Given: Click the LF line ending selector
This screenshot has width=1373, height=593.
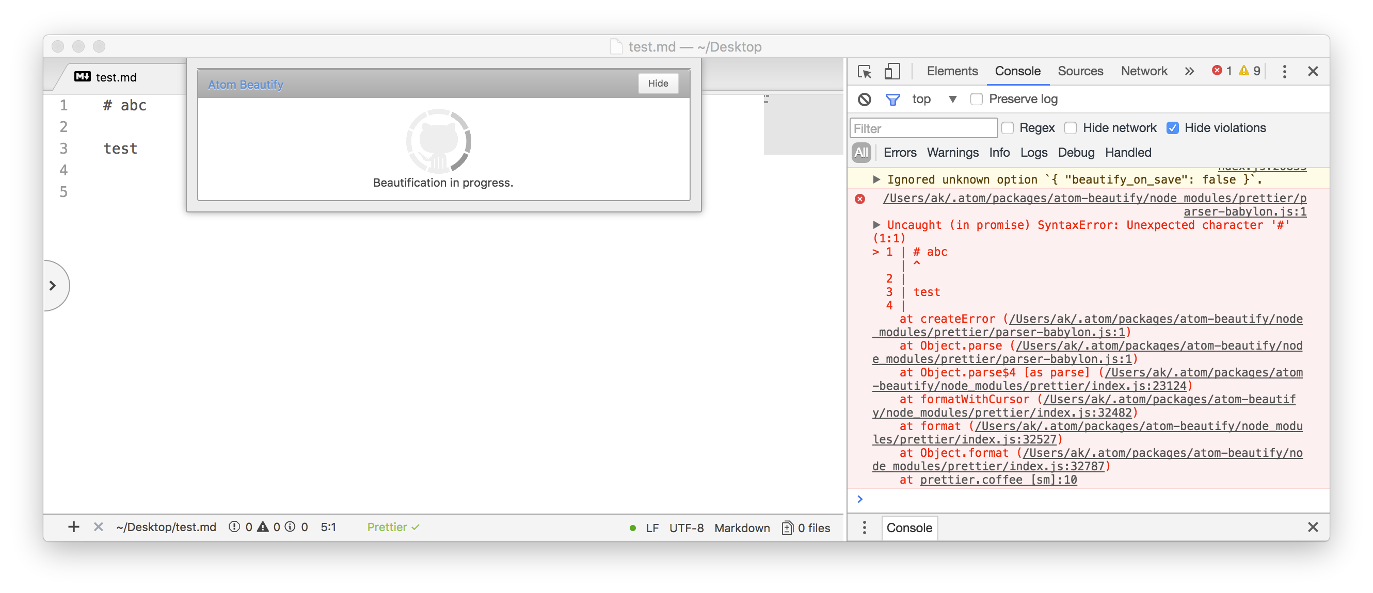Looking at the screenshot, I should 652,528.
